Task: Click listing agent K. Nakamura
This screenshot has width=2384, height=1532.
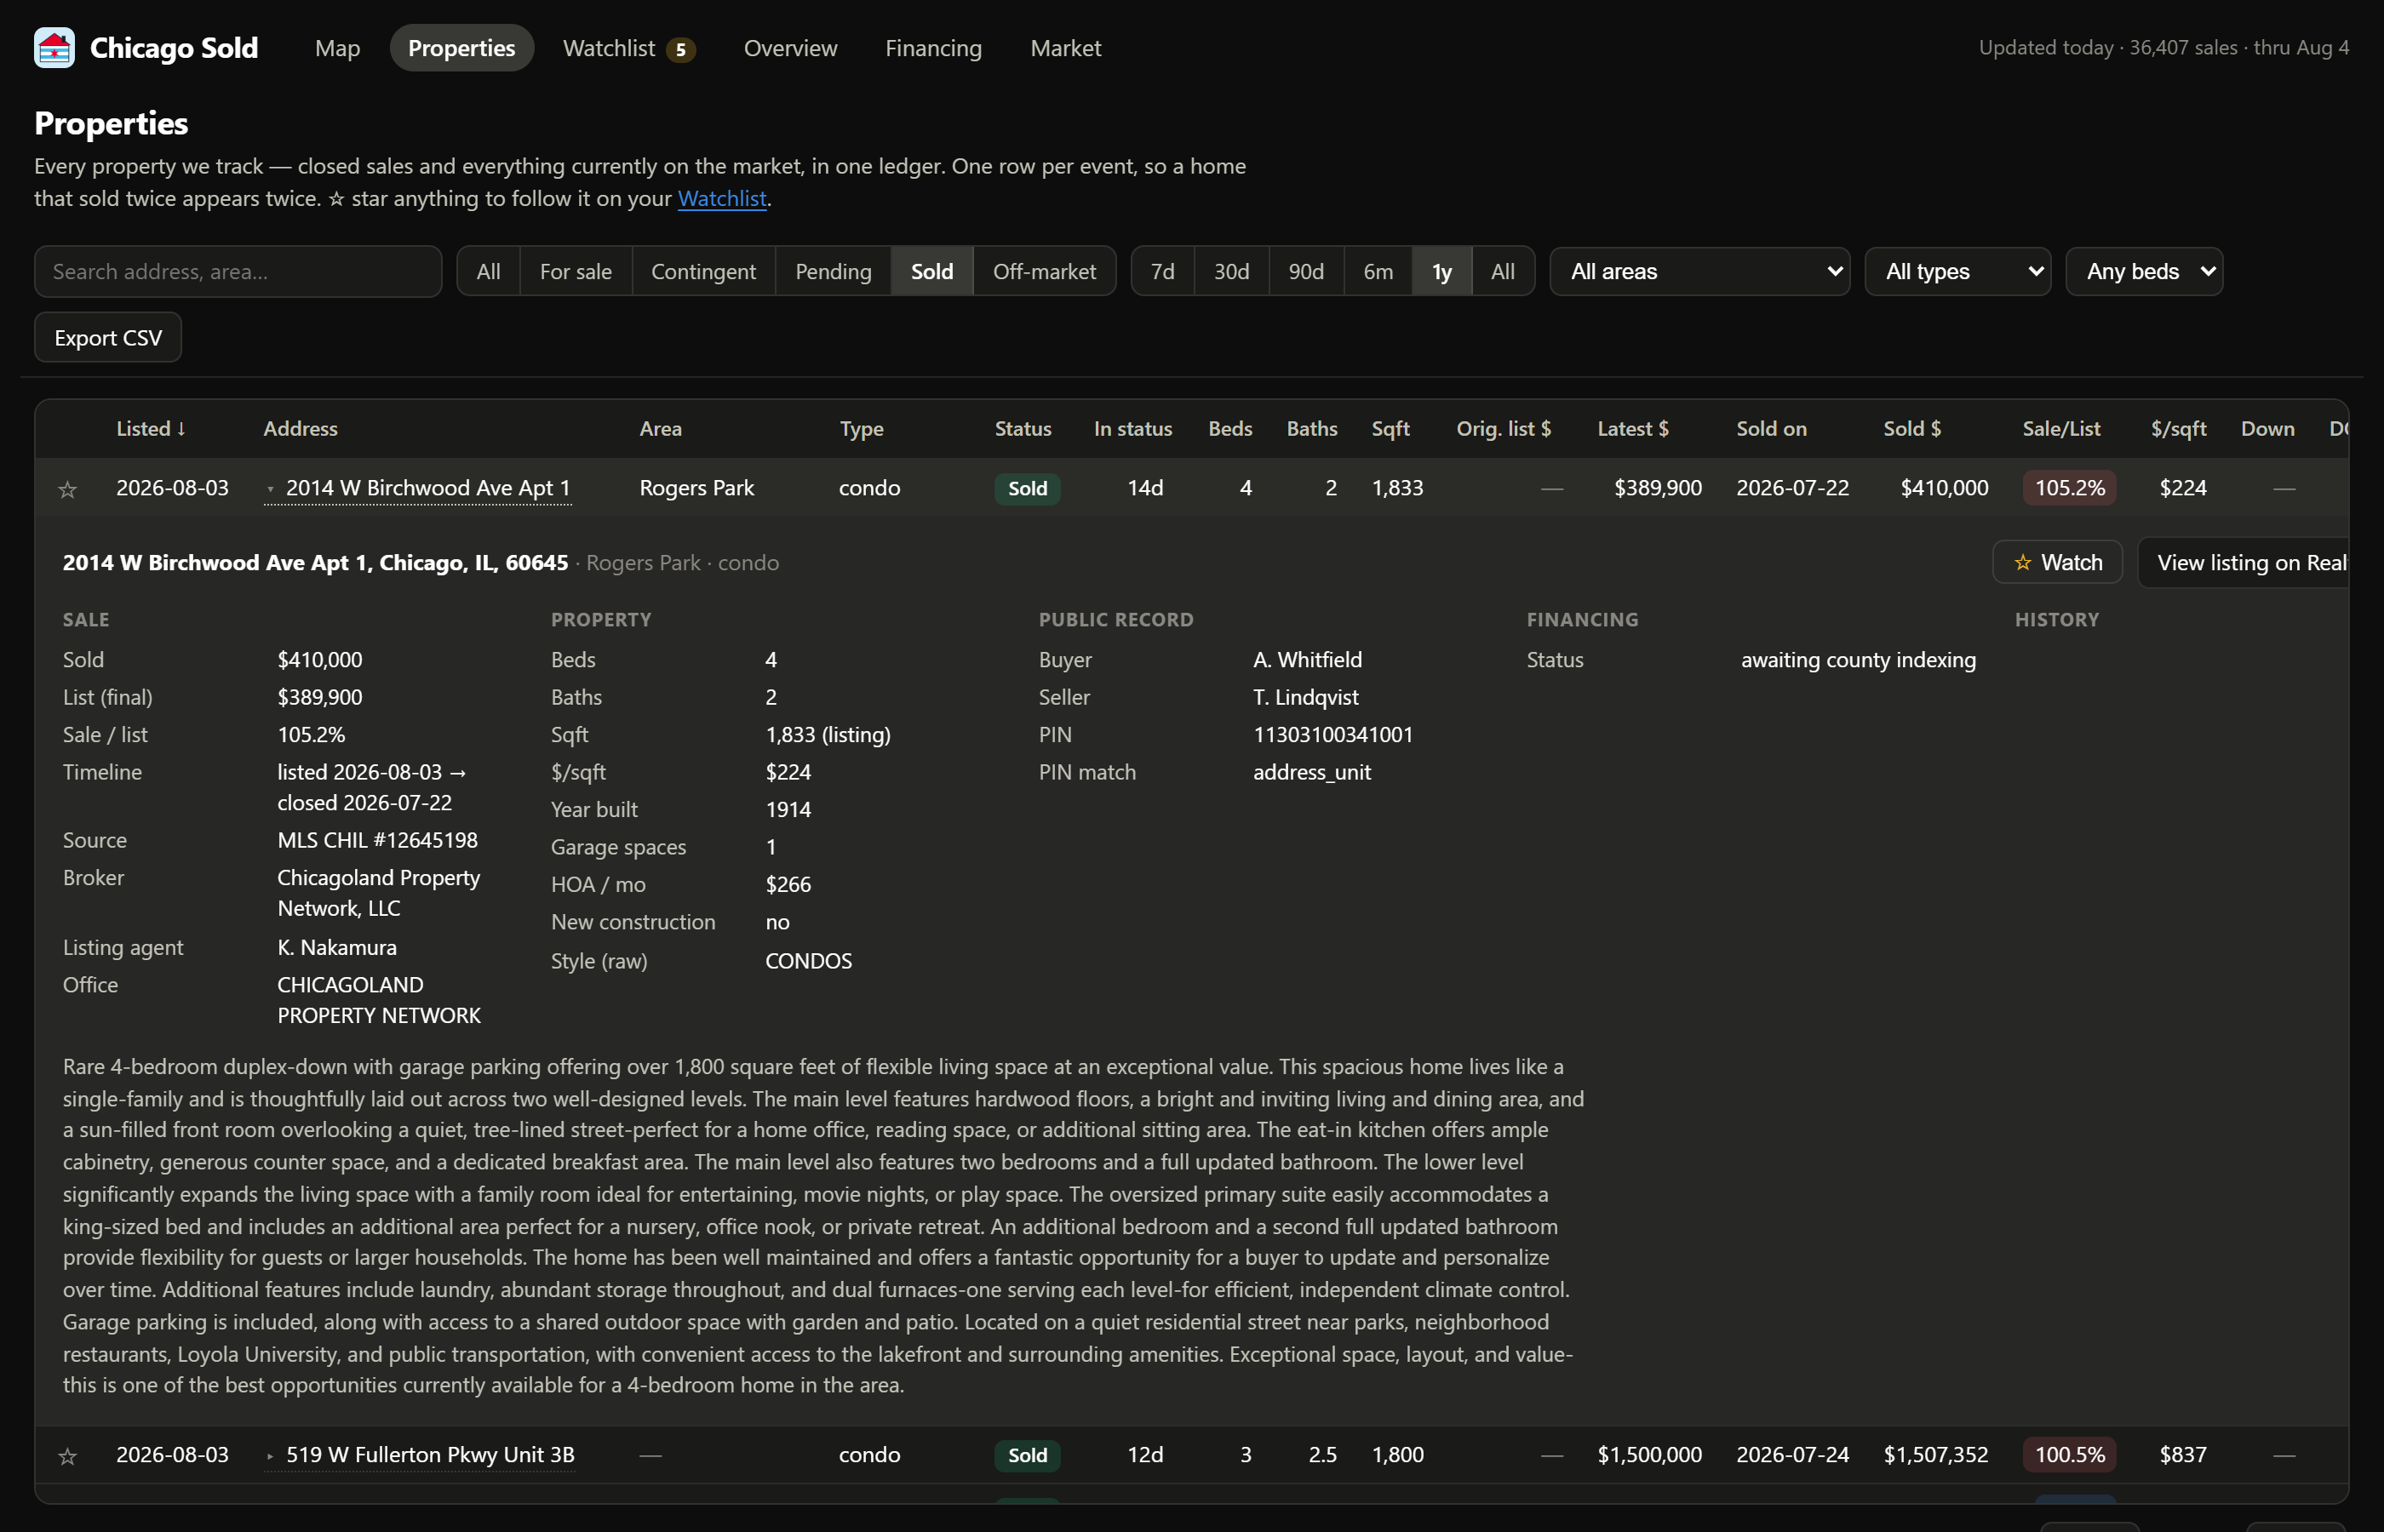Action: click(336, 948)
